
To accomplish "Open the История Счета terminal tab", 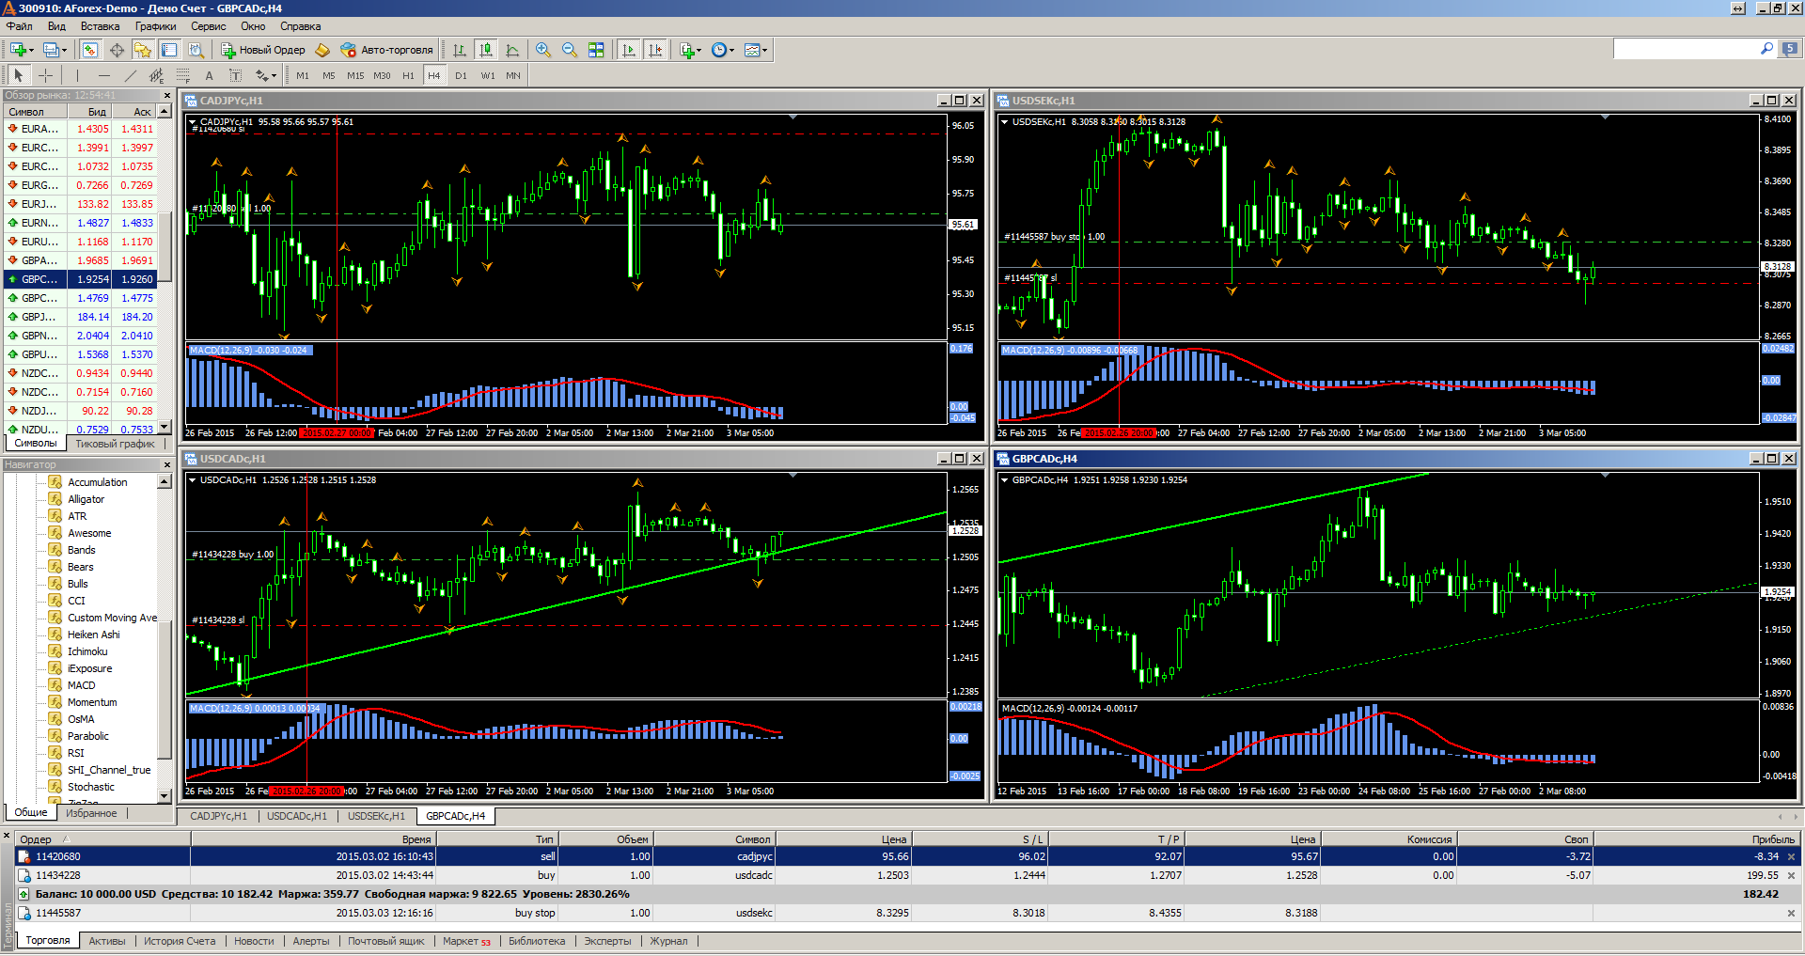I will [x=180, y=941].
